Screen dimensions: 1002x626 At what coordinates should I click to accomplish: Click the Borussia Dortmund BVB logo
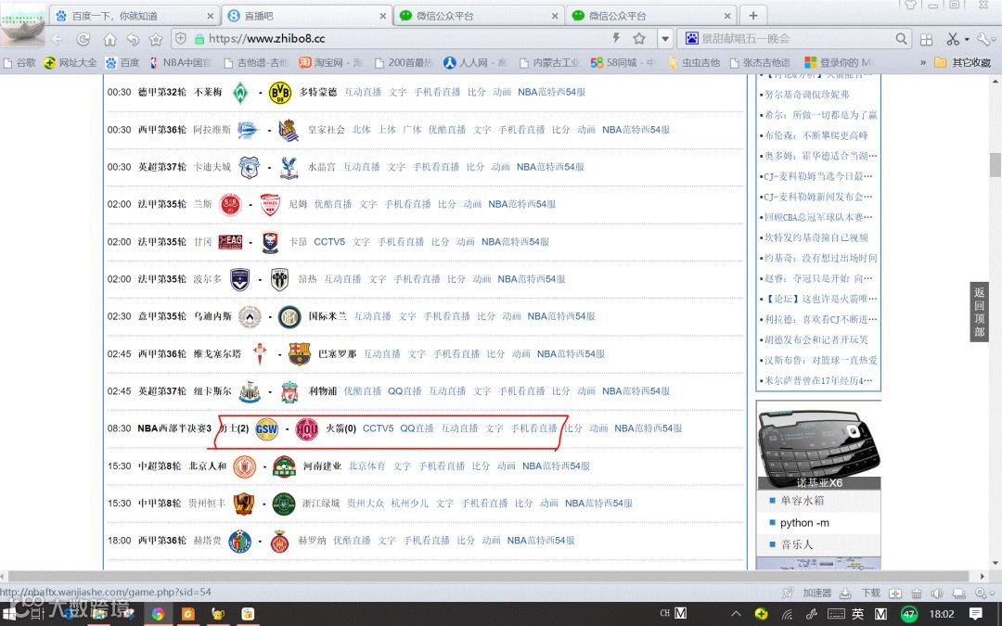point(280,93)
